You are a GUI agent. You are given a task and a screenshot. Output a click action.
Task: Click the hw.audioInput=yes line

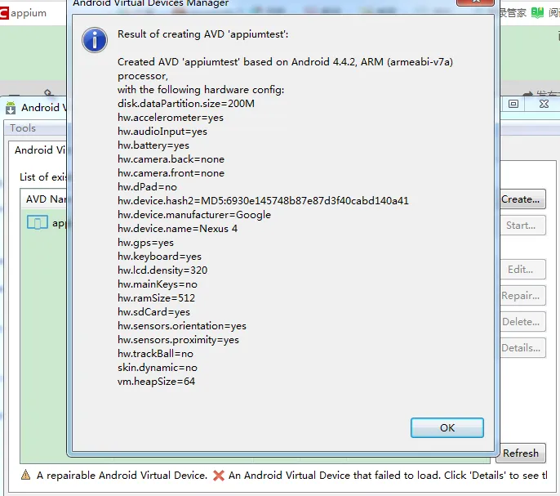162,132
